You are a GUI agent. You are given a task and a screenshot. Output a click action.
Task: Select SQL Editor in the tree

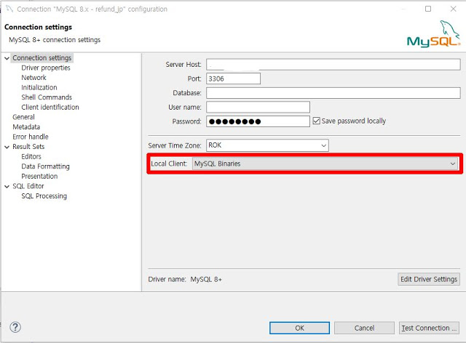tap(28, 186)
